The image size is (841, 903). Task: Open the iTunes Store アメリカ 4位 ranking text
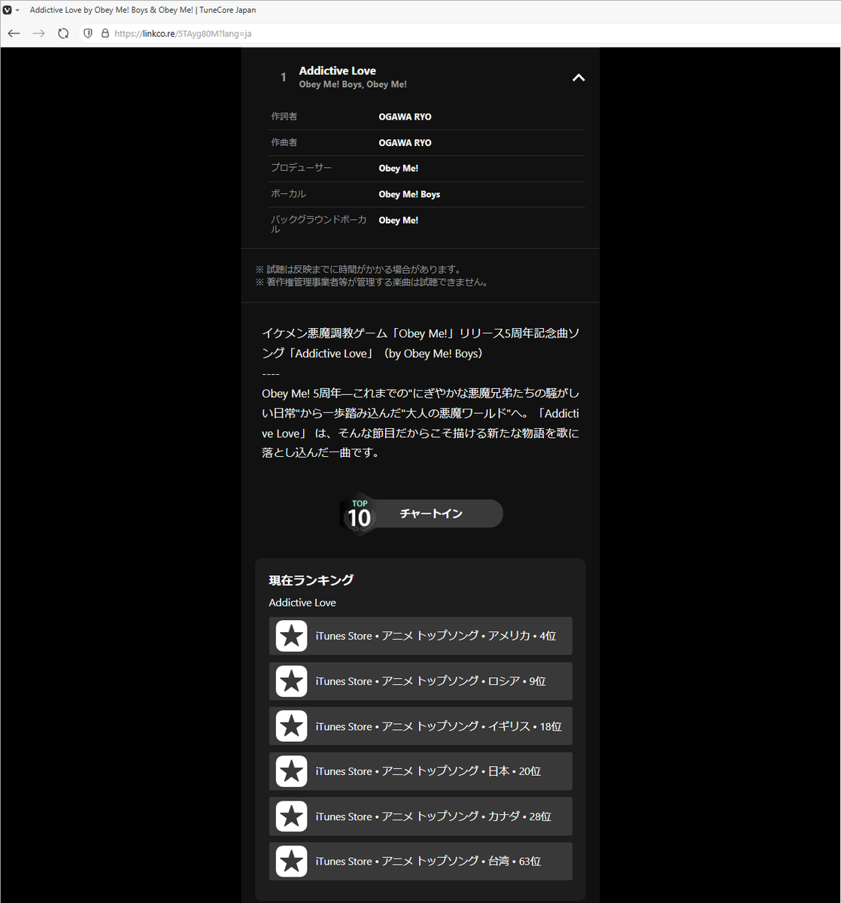(x=436, y=636)
